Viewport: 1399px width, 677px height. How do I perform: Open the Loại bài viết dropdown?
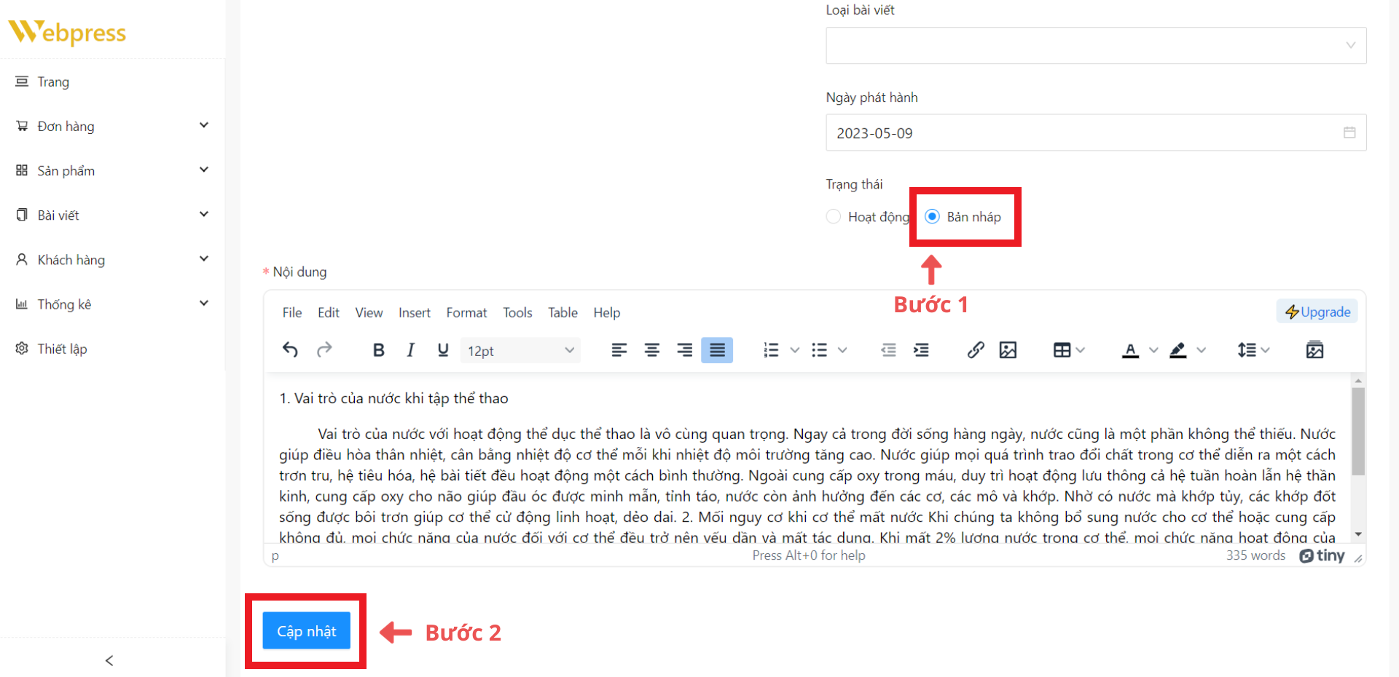pyautogui.click(x=1095, y=46)
